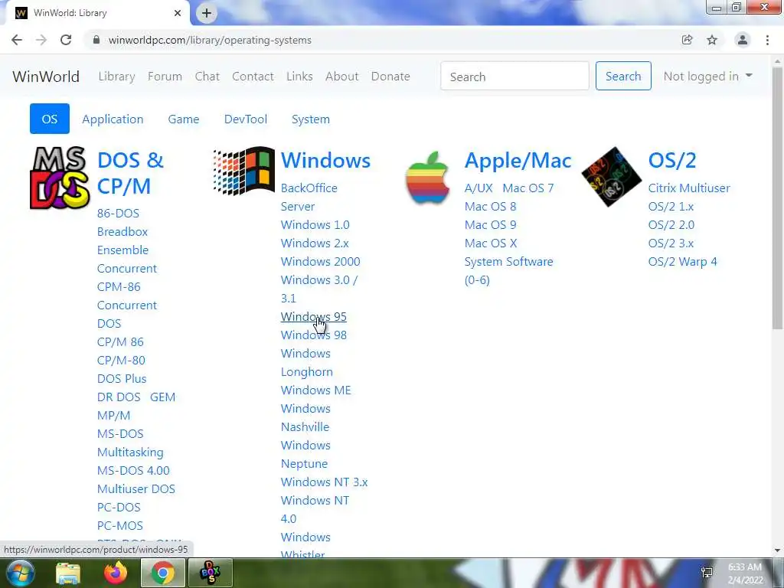This screenshot has width=784, height=588.
Task: Open the About nav item
Action: (x=342, y=77)
